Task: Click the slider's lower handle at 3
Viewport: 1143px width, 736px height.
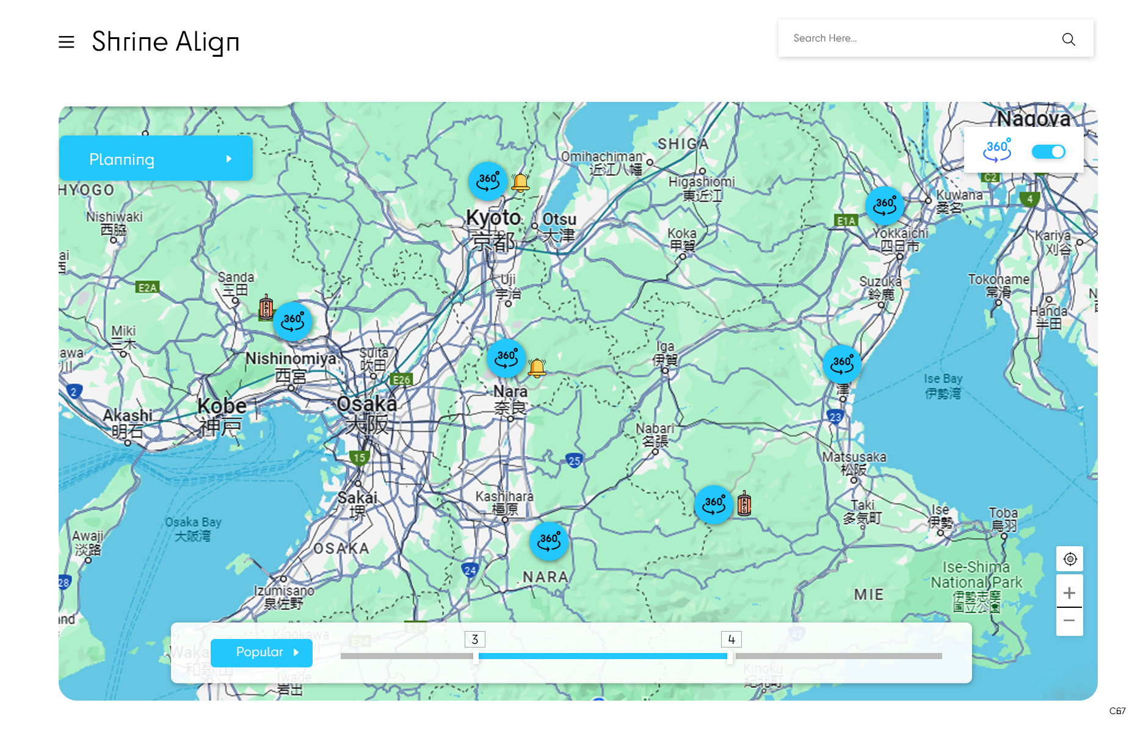Action: pos(476,656)
